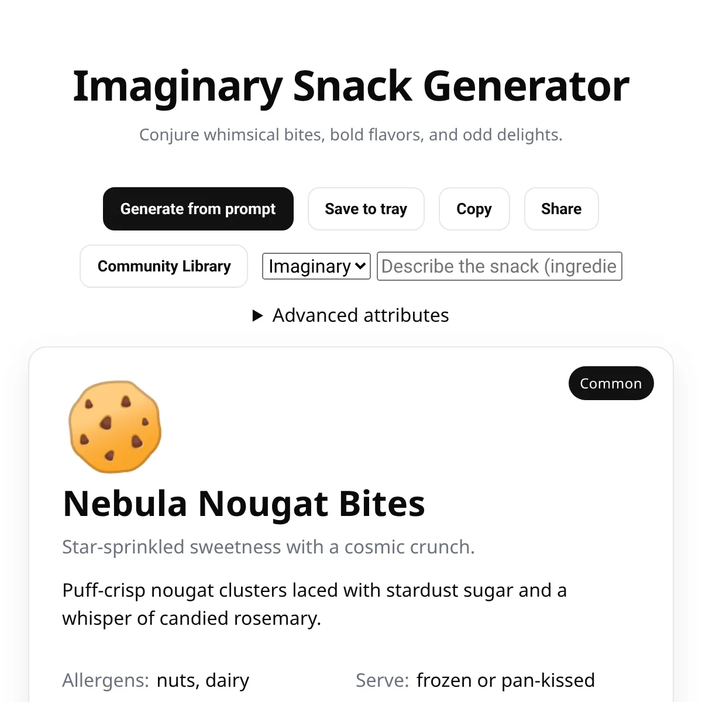
Task: Copy the generated snack
Action: [474, 209]
